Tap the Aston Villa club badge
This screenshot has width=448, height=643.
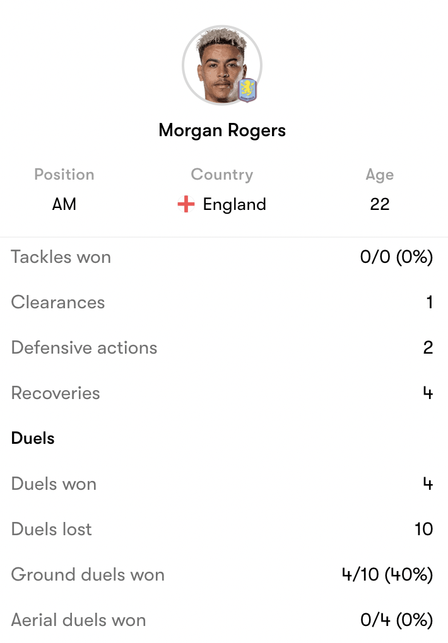[x=247, y=90]
